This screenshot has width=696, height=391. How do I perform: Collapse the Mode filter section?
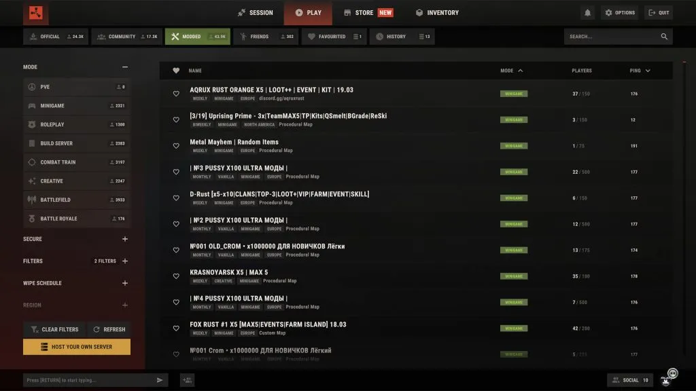click(x=125, y=67)
